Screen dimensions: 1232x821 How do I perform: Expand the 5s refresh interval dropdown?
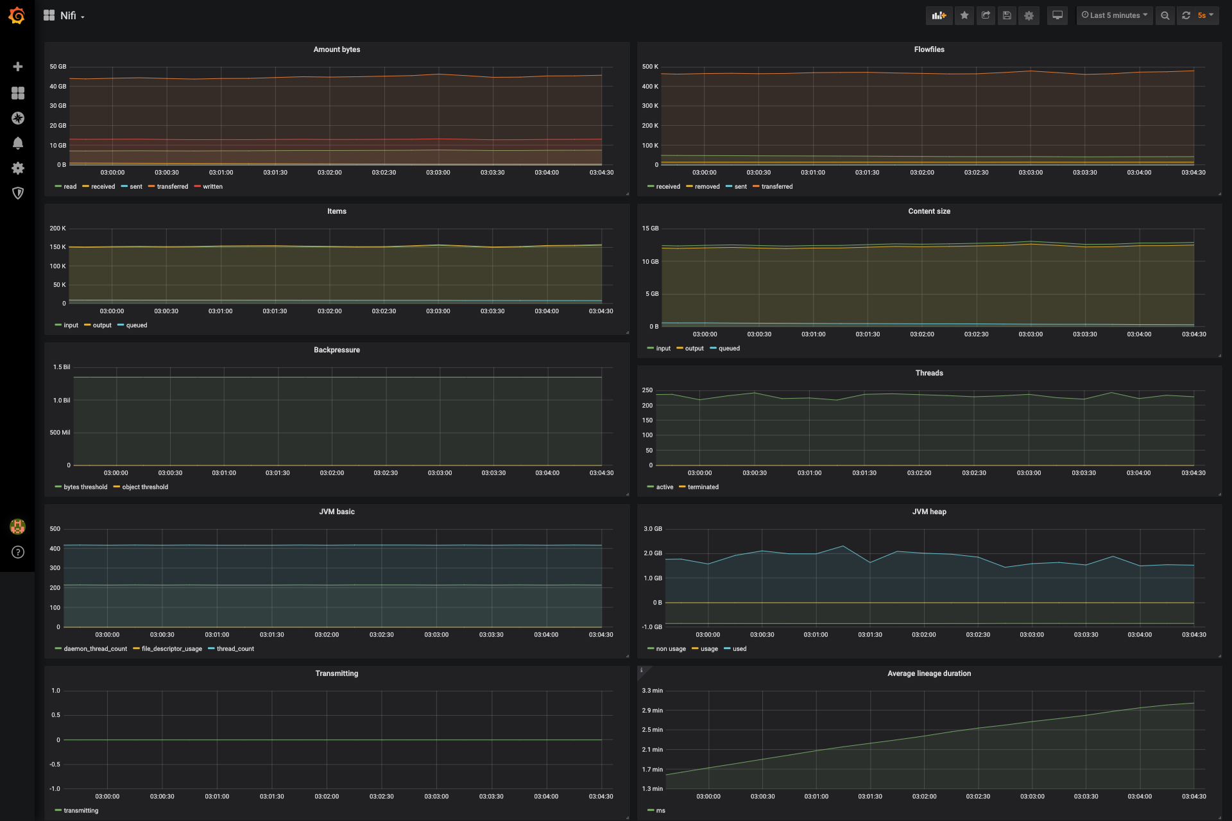(x=1205, y=15)
